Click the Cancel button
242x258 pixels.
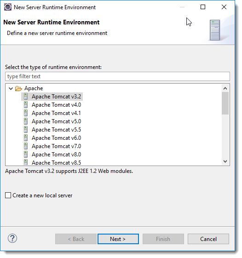[x=208, y=239]
